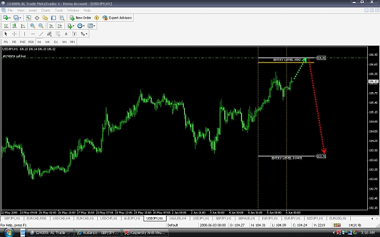380x237 pixels.
Task: Open the Templates dropdown
Action: point(91,26)
